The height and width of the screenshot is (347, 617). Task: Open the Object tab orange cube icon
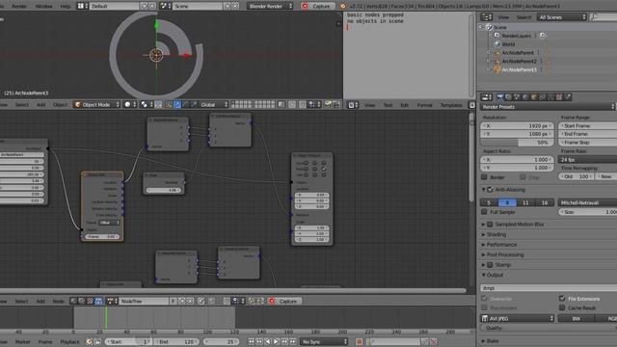[534, 96]
